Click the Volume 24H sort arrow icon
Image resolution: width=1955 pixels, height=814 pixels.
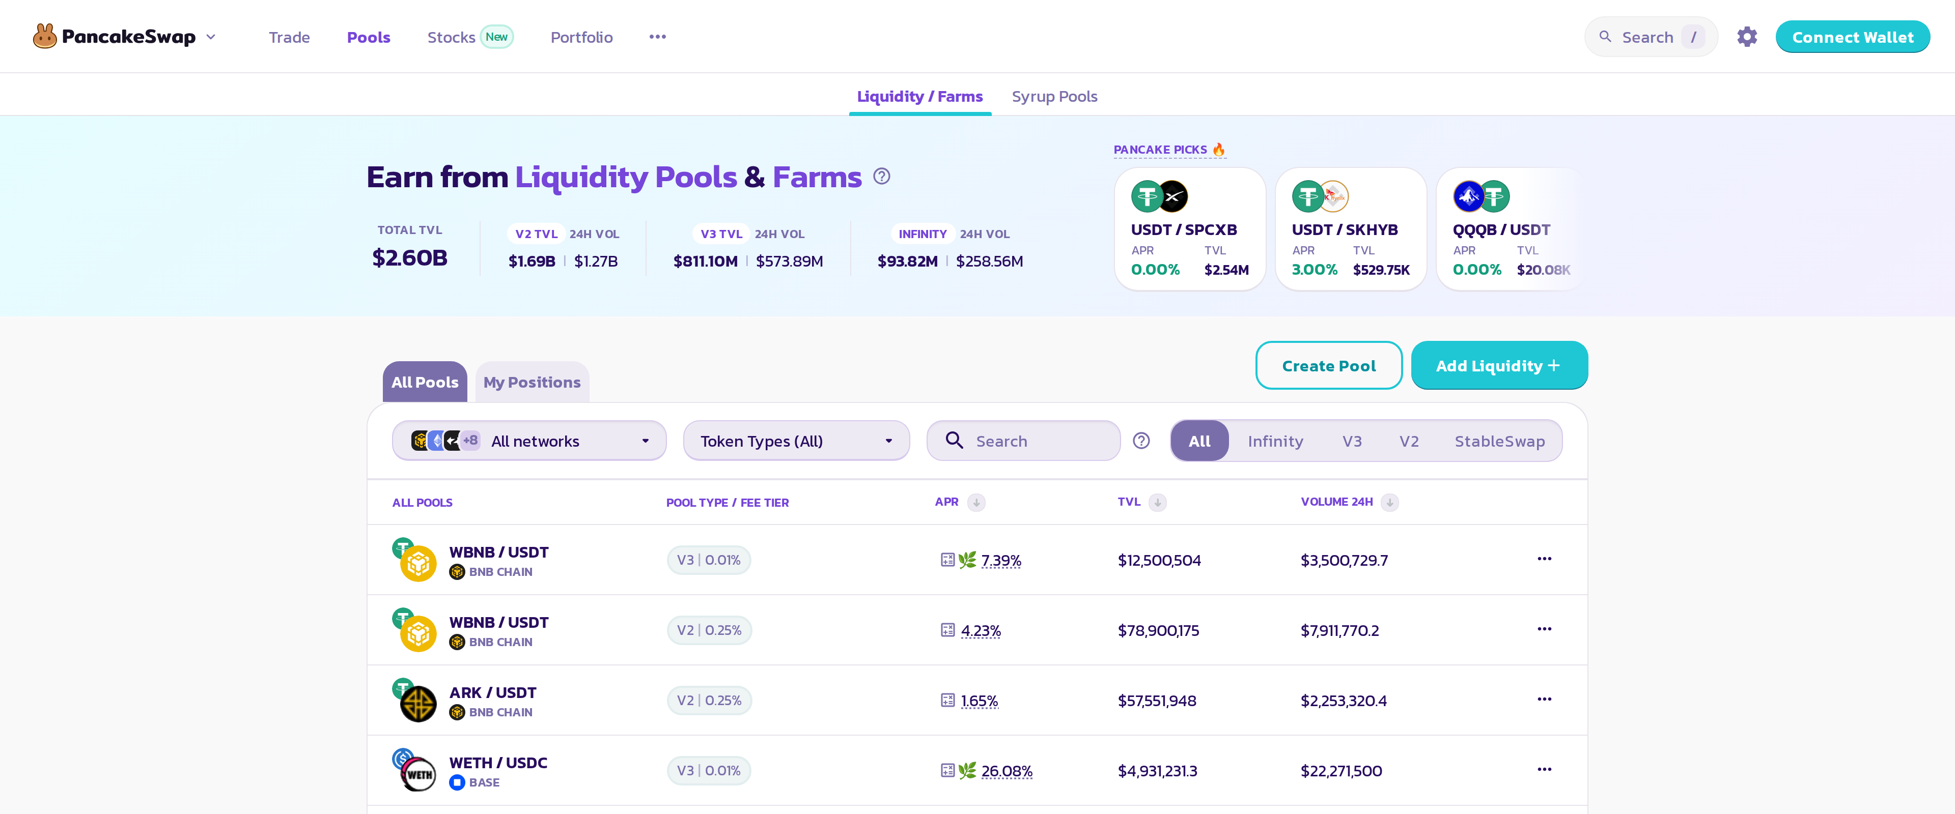pos(1389,502)
